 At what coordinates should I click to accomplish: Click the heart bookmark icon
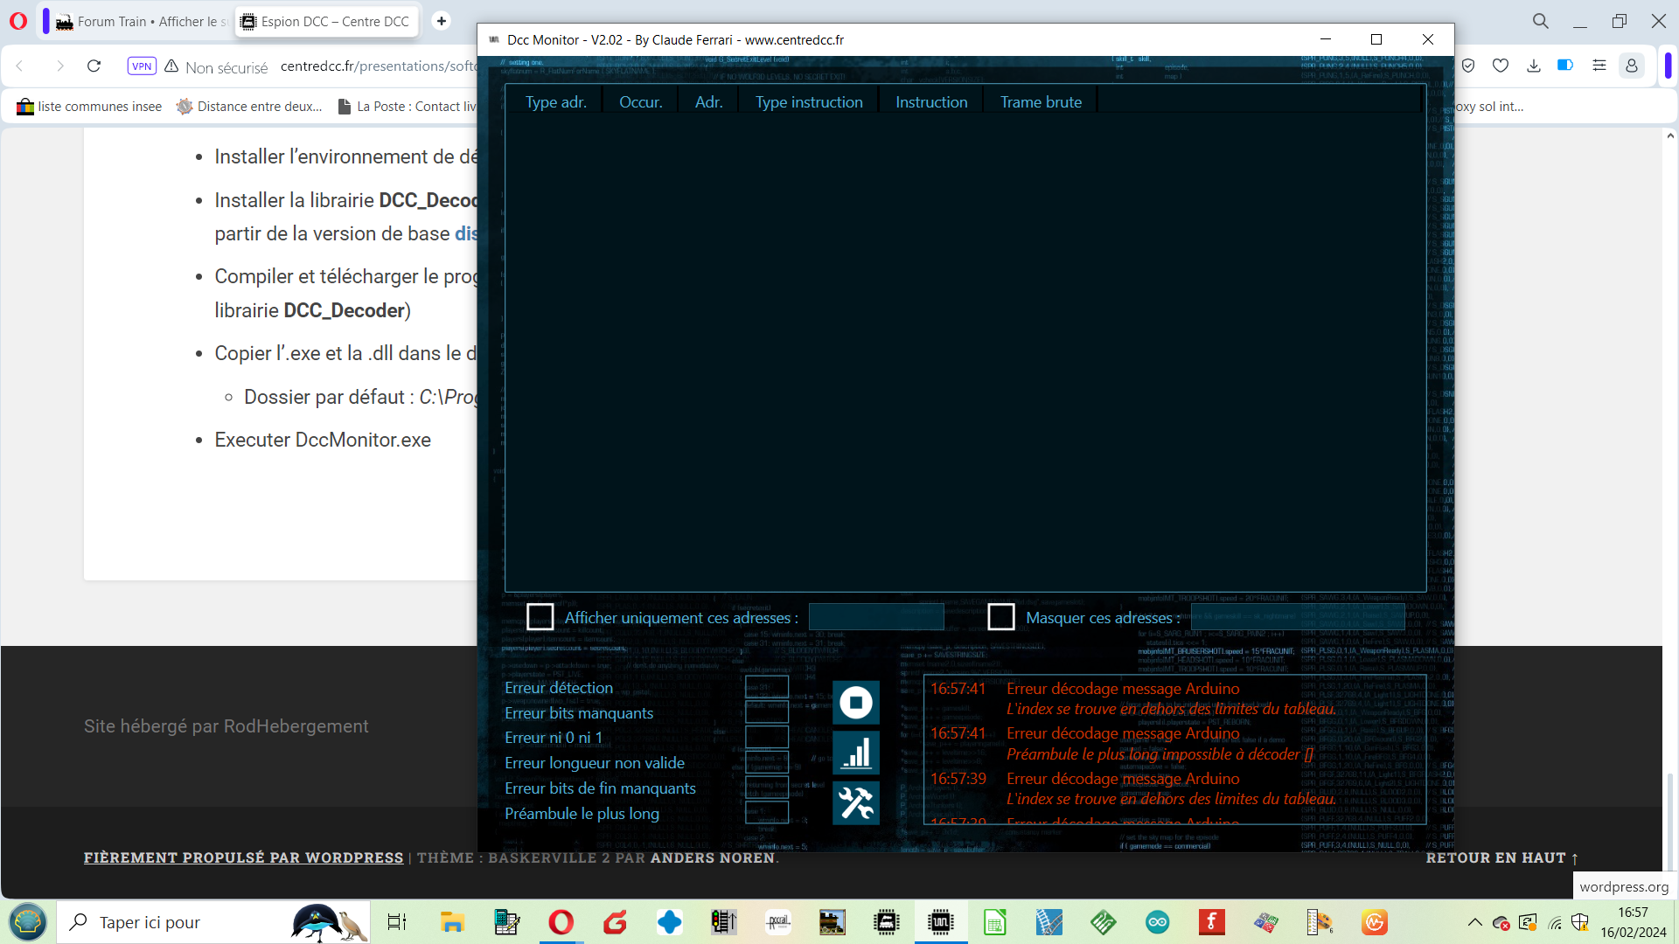pyautogui.click(x=1501, y=66)
